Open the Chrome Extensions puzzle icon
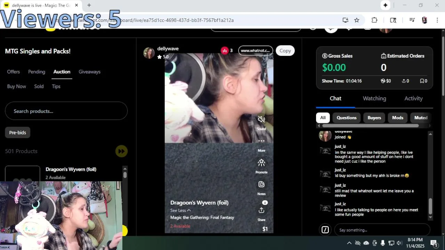 click(374, 20)
